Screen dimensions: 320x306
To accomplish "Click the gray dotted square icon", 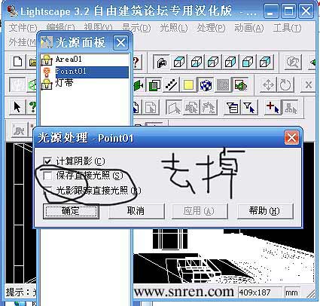I will [223, 85].
